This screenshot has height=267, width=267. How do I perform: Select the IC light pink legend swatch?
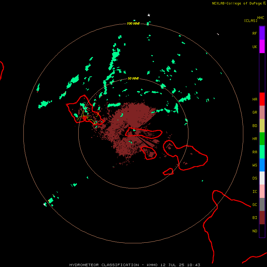coord(262,191)
